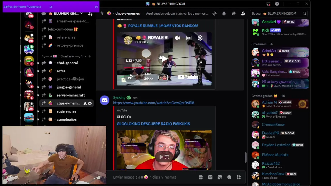Click invite people icon beside server name

(90, 13)
